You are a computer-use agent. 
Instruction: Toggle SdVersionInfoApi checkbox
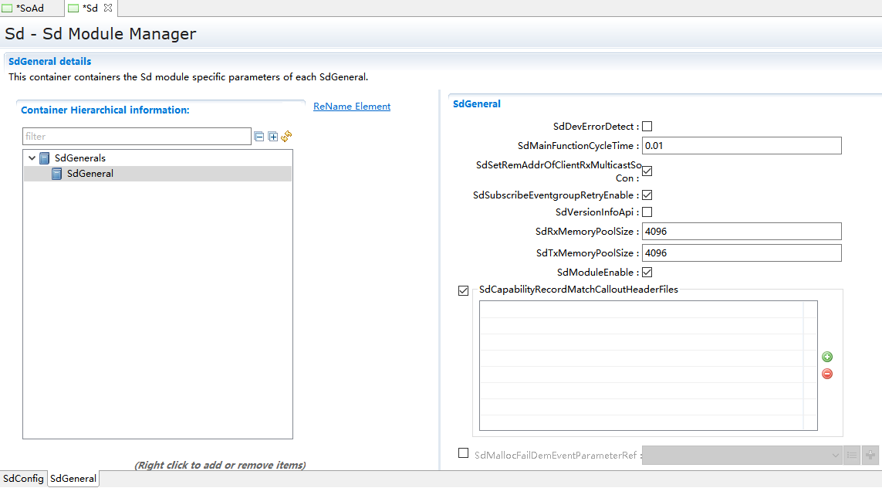click(x=647, y=212)
